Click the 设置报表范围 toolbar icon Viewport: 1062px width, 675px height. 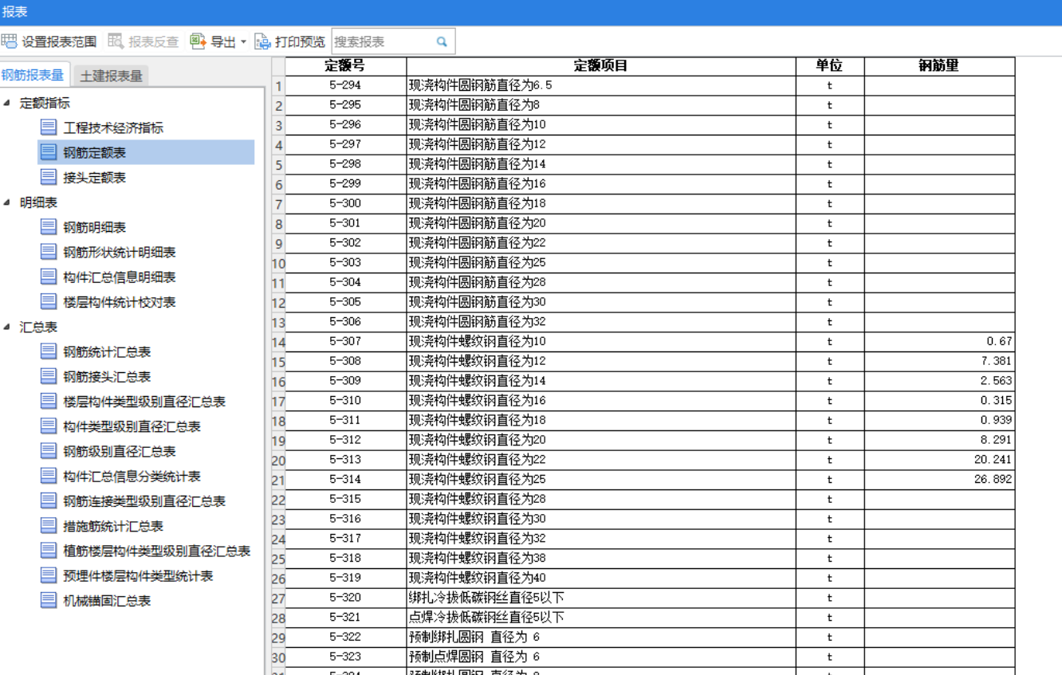tap(10, 41)
